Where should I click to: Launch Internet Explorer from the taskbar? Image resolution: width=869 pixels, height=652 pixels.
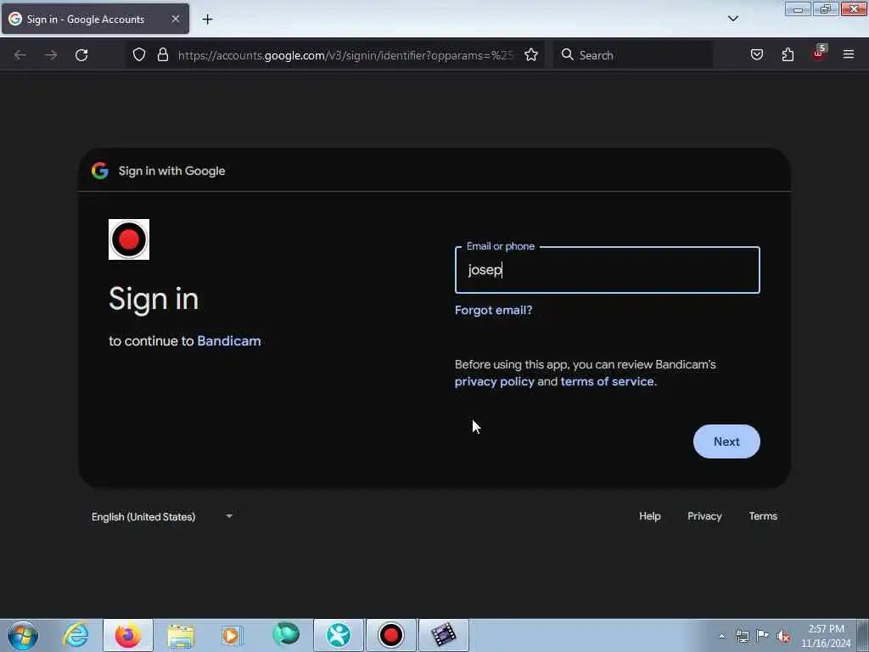pos(76,635)
